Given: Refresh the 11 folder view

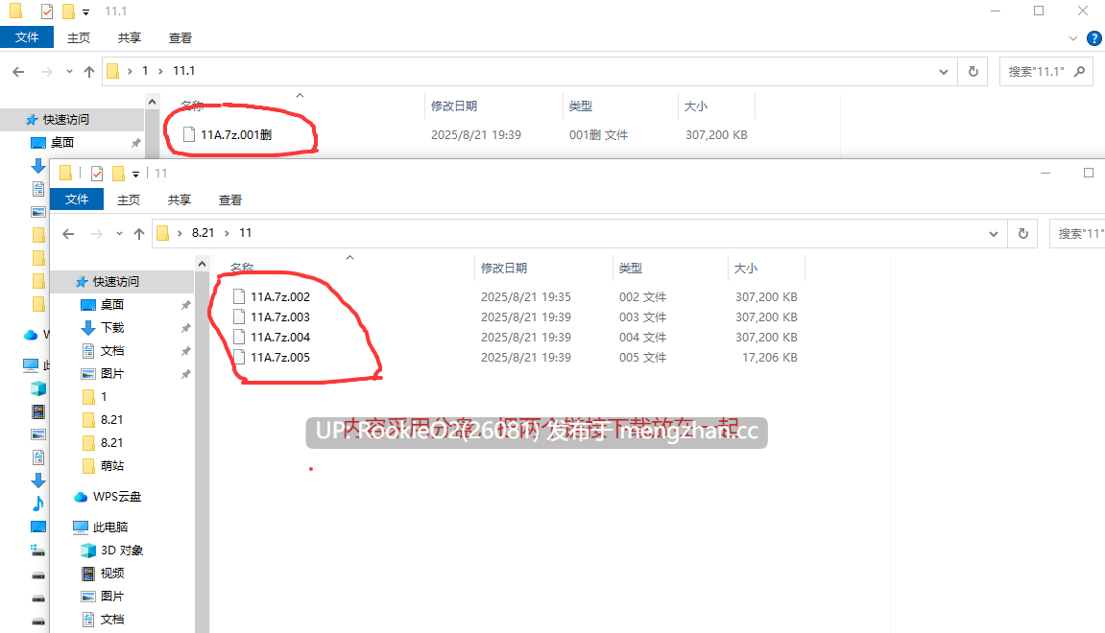Looking at the screenshot, I should 1023,234.
